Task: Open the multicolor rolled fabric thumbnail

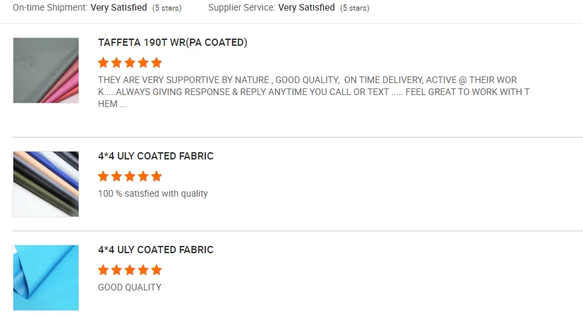Action: 46,184
